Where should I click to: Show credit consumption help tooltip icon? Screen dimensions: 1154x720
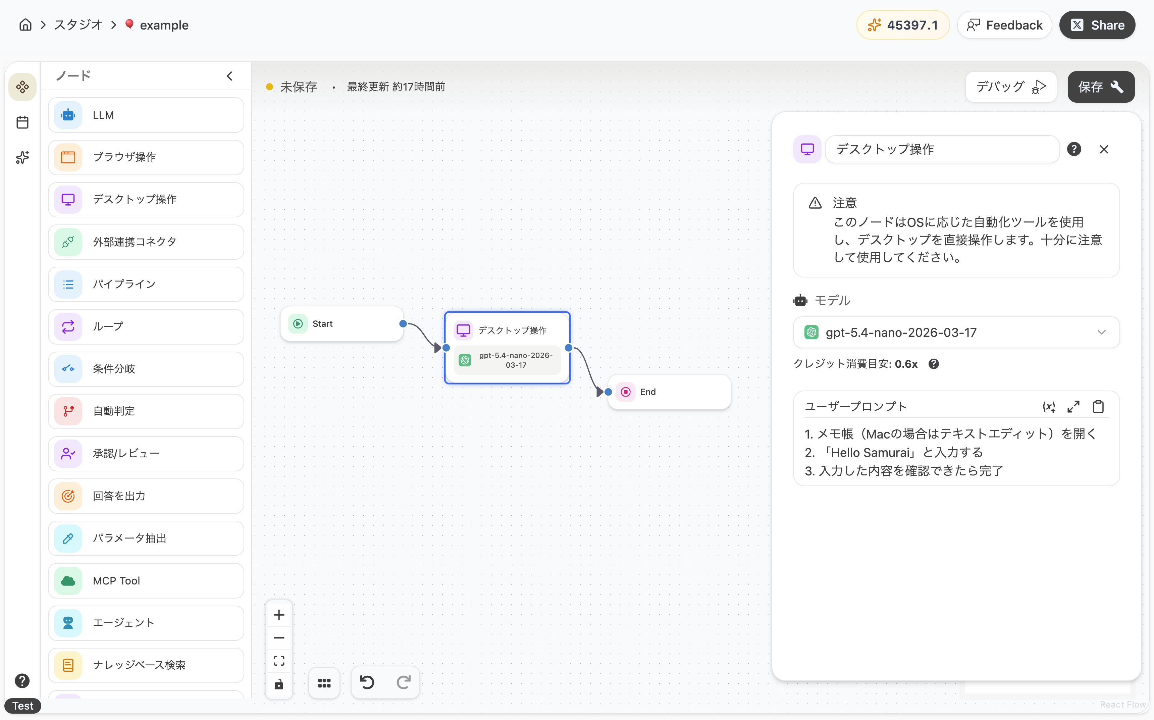934,364
